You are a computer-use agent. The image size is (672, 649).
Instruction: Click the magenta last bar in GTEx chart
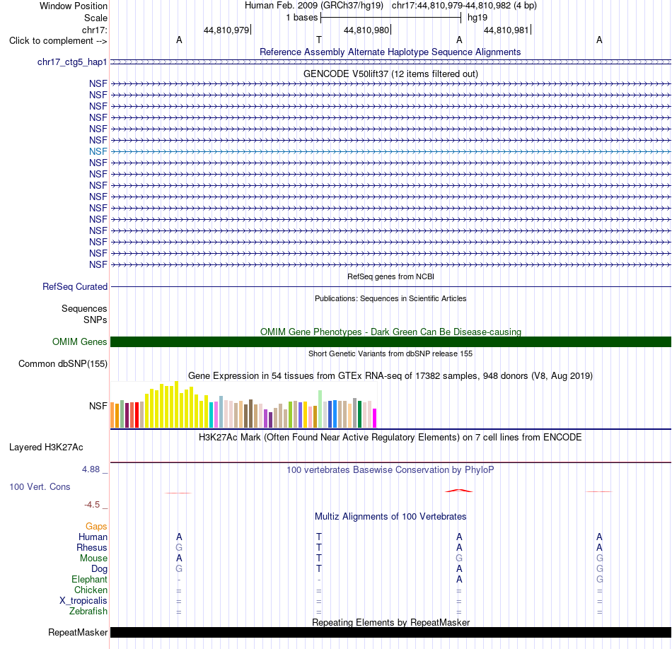375,418
